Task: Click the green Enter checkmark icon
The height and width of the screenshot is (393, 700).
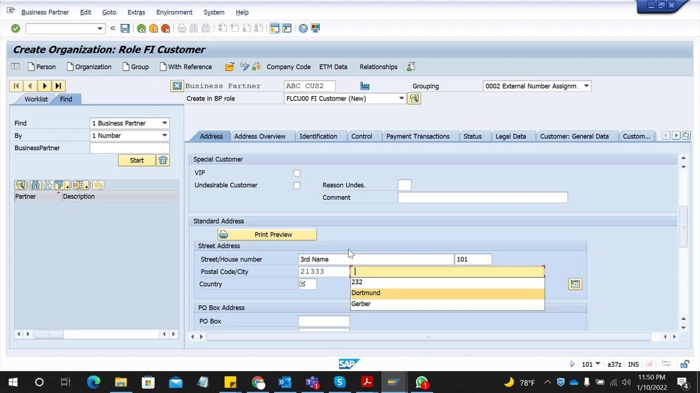Action: pyautogui.click(x=15, y=28)
